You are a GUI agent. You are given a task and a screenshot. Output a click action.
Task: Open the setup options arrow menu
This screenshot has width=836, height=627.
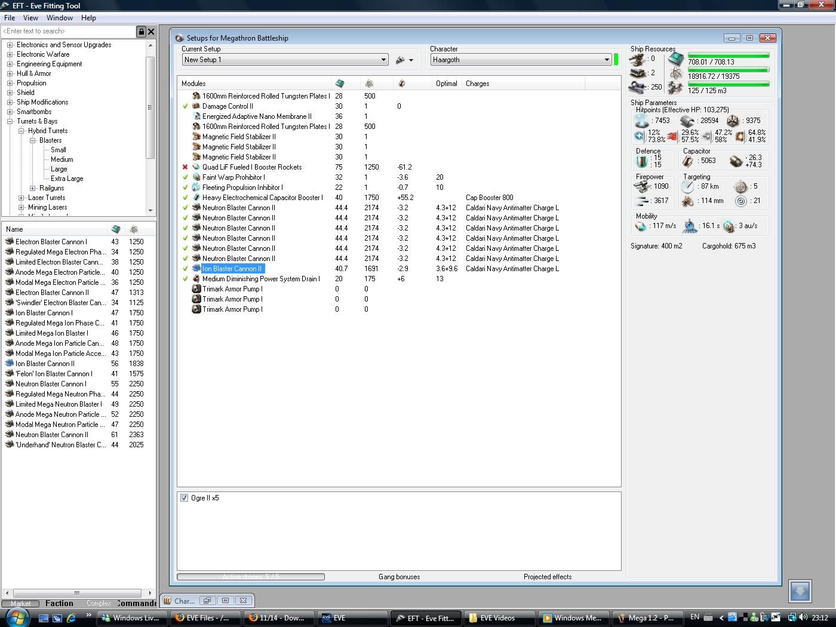(x=411, y=60)
